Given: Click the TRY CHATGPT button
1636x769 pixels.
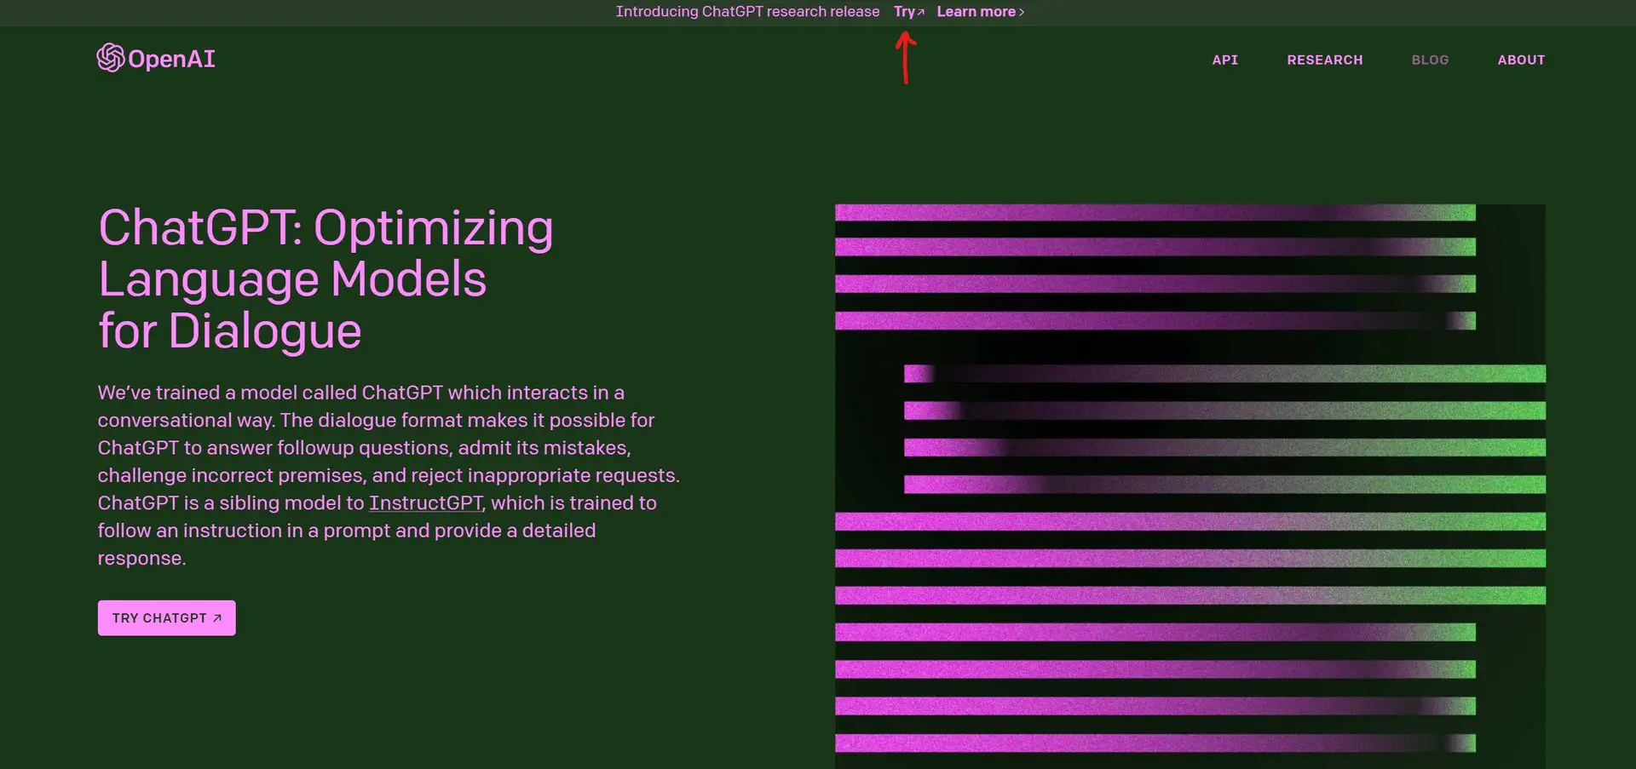Looking at the screenshot, I should [x=167, y=618].
